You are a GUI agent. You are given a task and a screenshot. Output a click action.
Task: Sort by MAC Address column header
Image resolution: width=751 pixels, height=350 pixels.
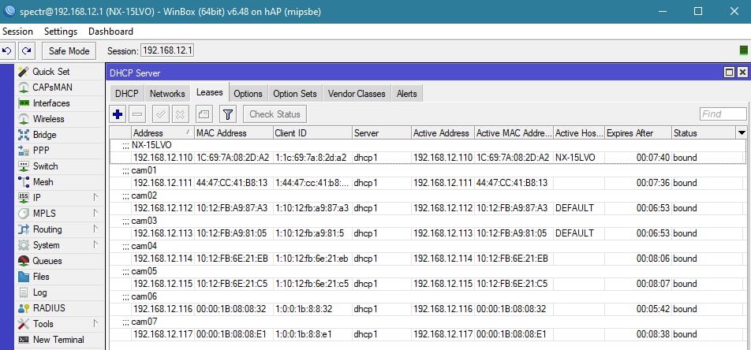[234, 133]
